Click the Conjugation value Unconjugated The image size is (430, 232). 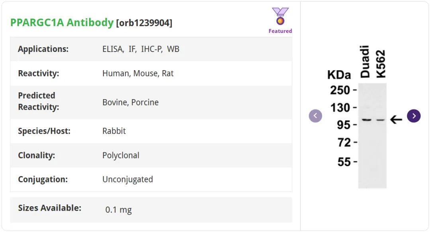127,179
